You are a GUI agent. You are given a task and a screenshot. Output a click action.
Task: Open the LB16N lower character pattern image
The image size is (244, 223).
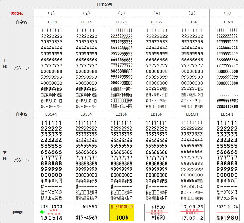click(x=192, y=160)
